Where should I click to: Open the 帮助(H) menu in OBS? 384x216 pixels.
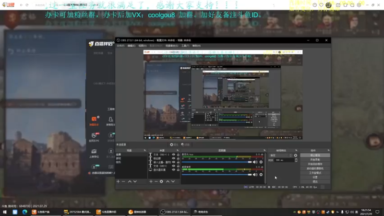196,46
